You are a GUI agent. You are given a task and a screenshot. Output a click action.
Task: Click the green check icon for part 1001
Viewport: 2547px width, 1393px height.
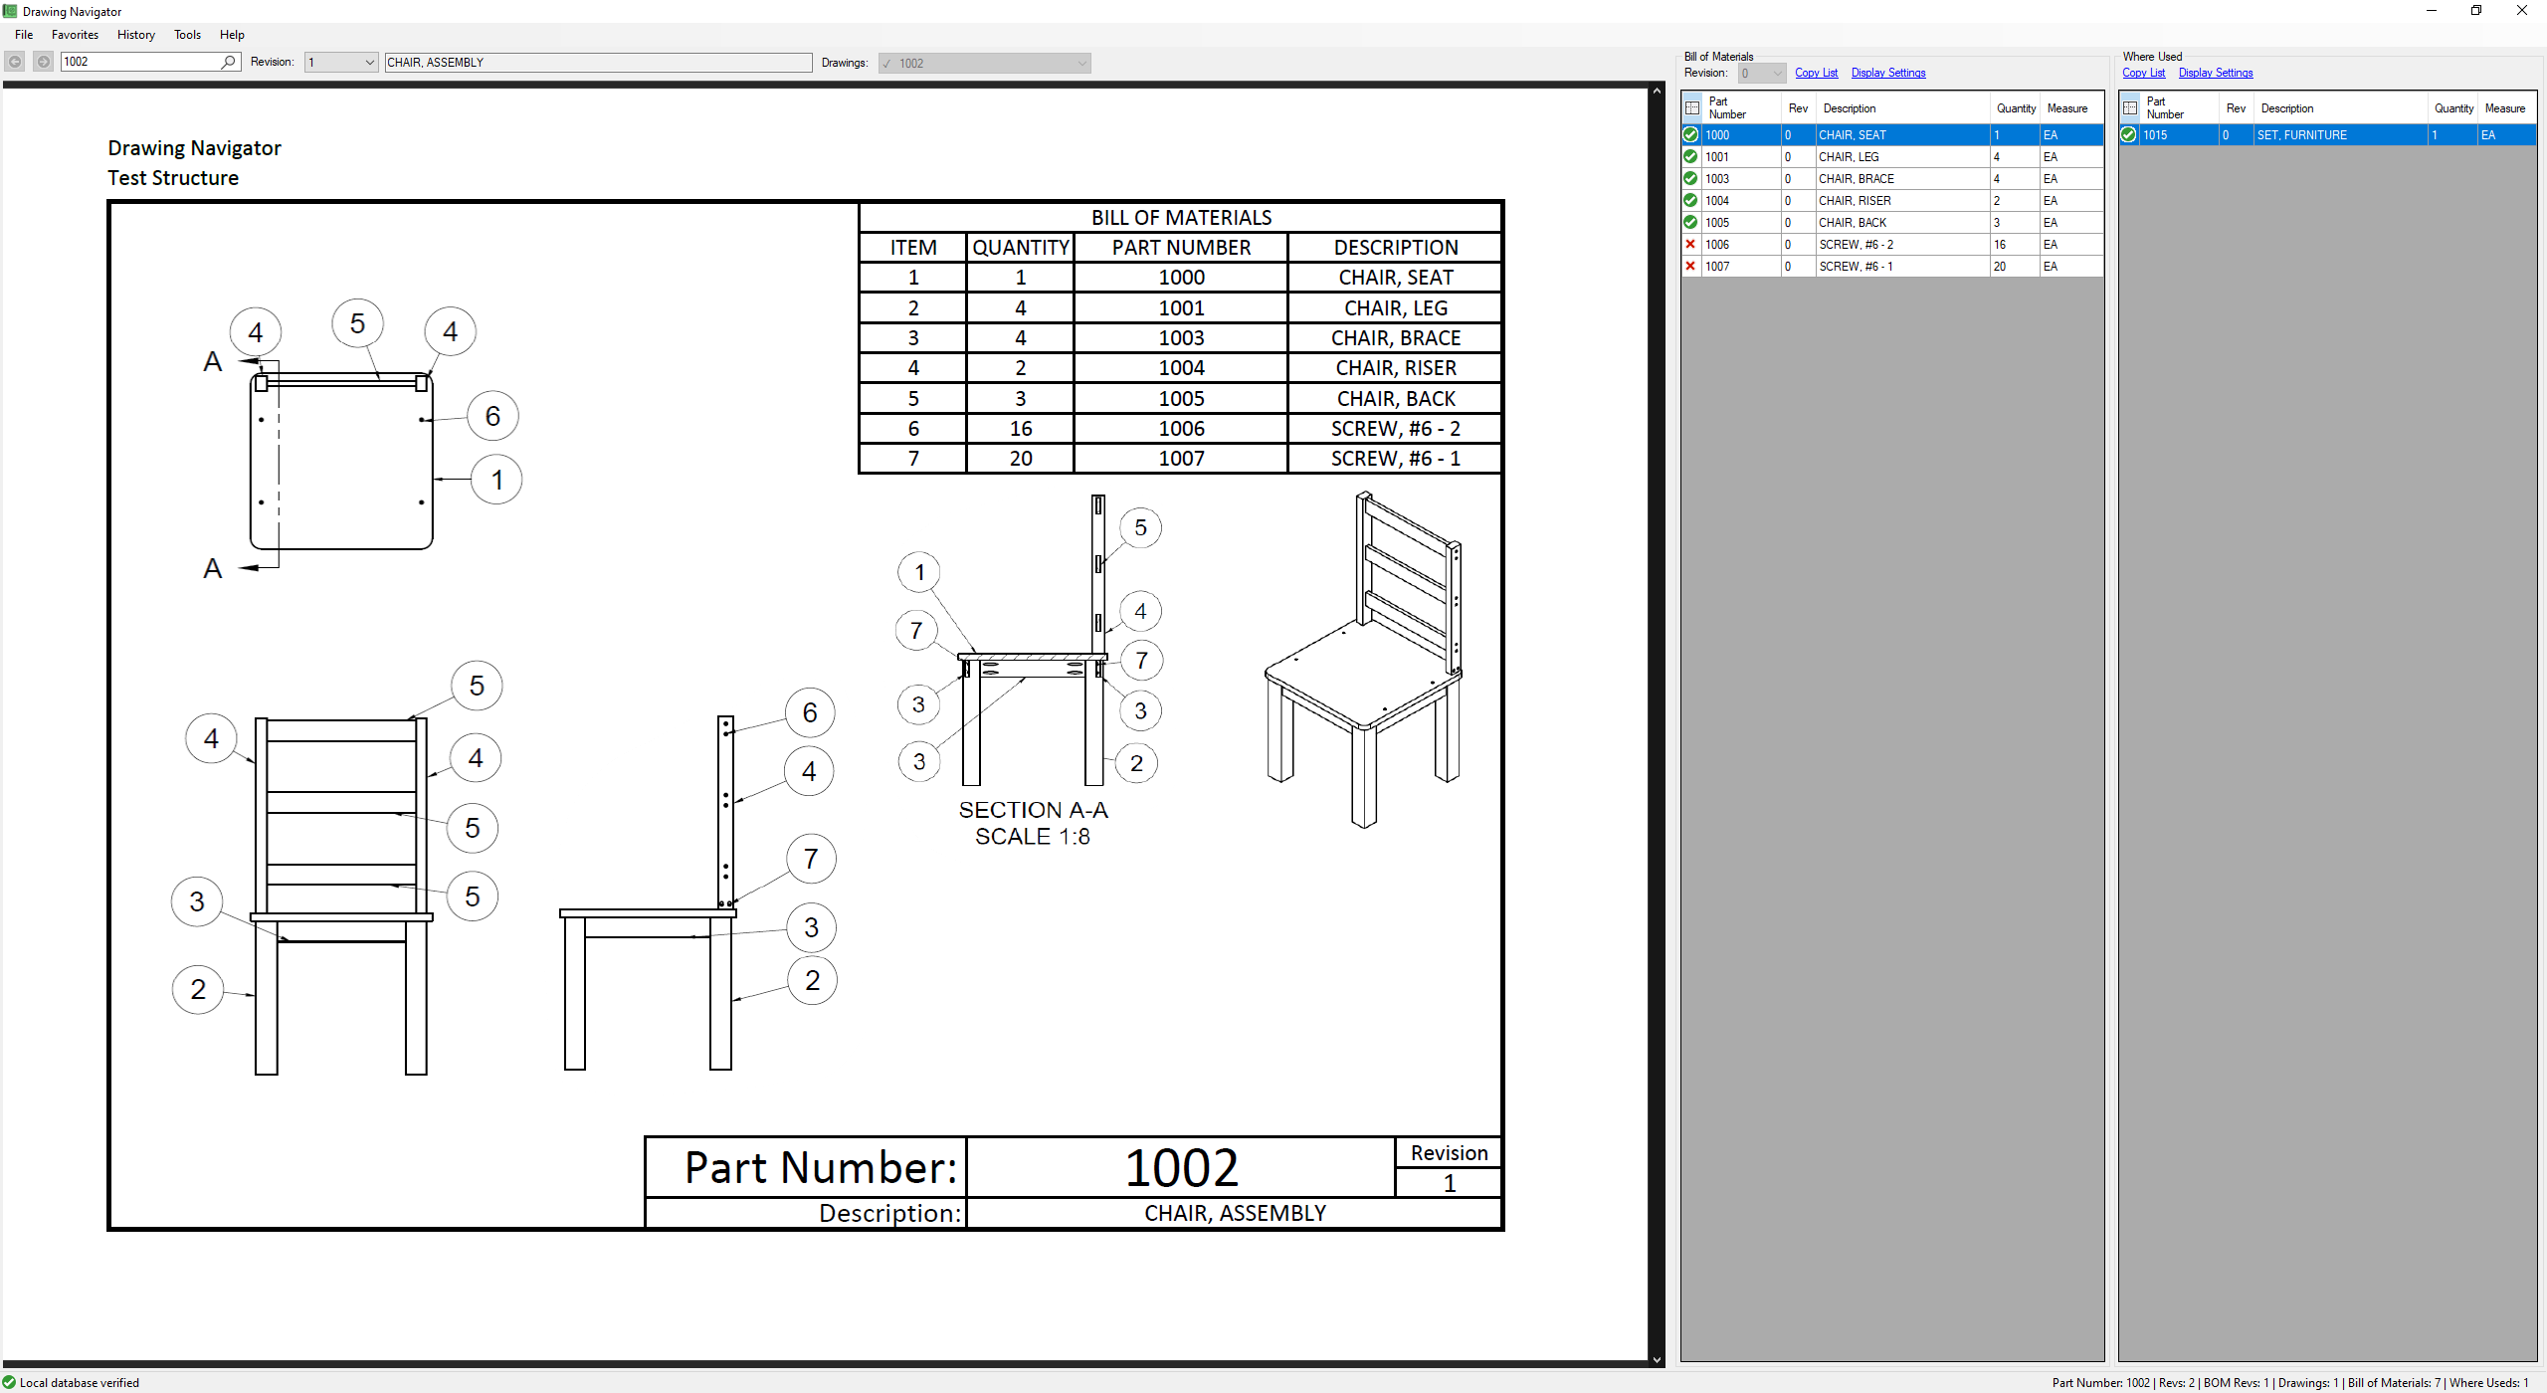point(1690,156)
